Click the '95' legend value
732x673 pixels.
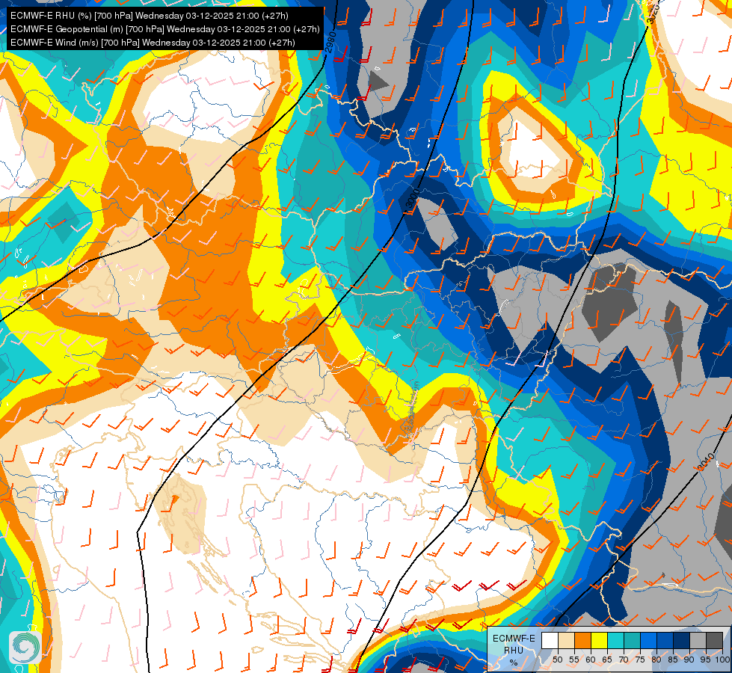tap(706, 660)
